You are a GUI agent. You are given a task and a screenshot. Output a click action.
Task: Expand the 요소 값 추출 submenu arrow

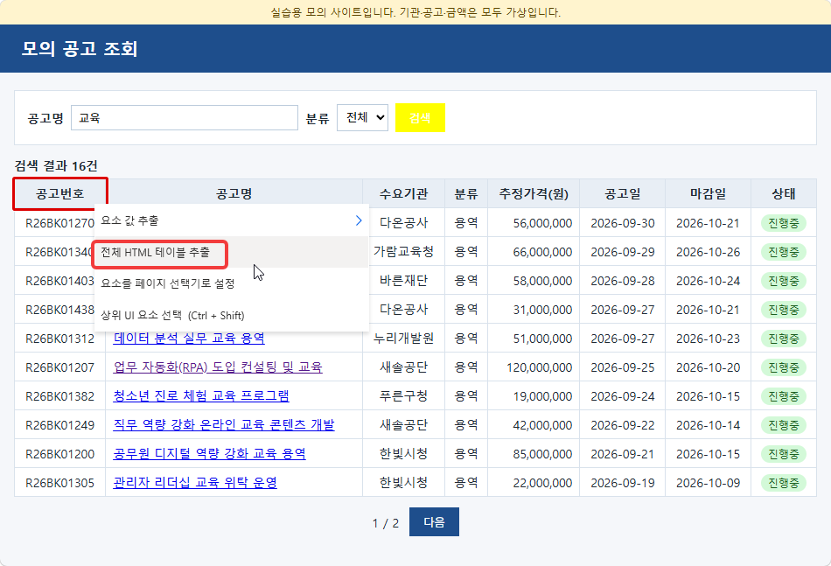(x=359, y=220)
